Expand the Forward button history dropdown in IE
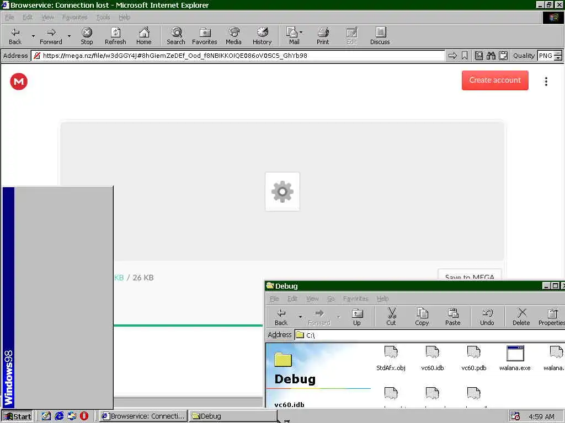Screen dimensions: 565x423 pos(69,36)
